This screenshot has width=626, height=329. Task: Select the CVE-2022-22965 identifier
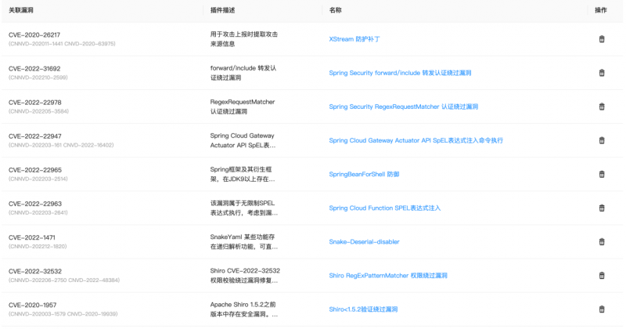pos(35,170)
